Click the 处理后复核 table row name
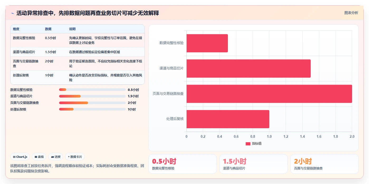The image size is (369, 184). (x=21, y=75)
